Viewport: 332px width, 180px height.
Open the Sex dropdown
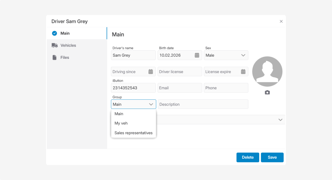click(226, 55)
